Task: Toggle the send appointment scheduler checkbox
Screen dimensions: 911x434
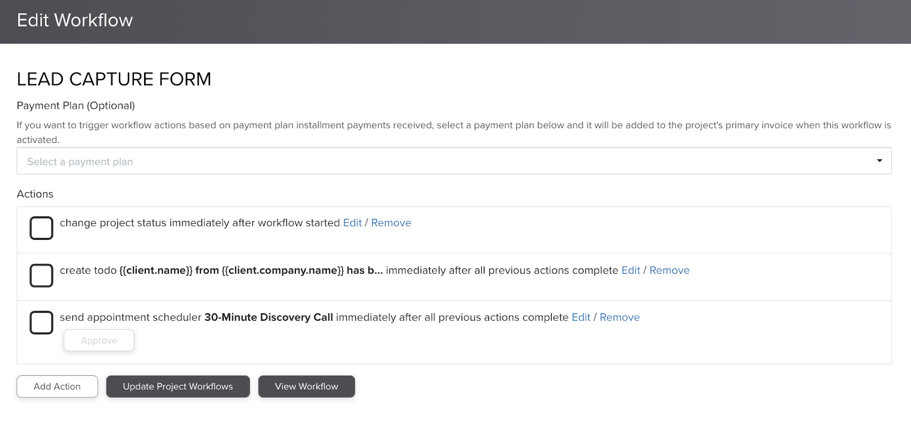Action: click(x=41, y=322)
